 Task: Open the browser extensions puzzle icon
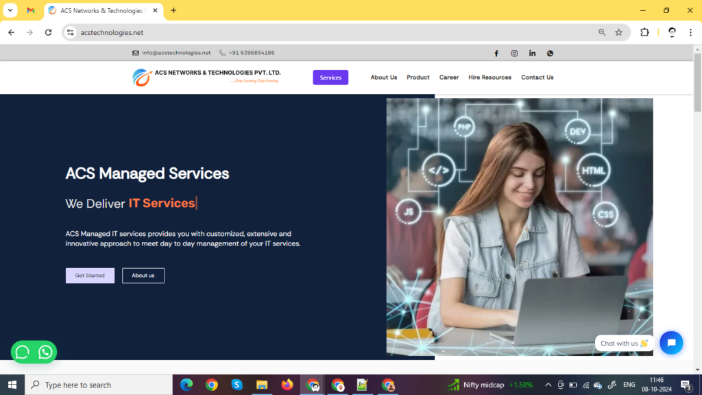click(644, 32)
